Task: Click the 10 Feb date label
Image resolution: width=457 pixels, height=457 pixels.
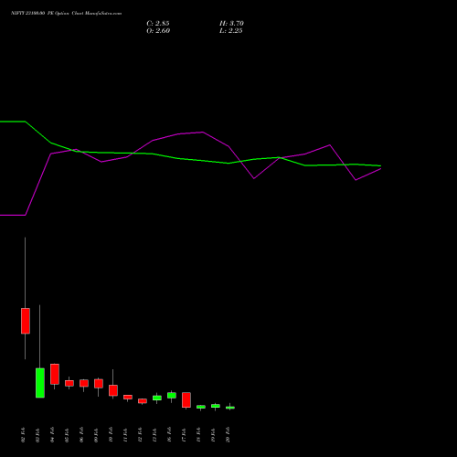Action: [x=112, y=435]
